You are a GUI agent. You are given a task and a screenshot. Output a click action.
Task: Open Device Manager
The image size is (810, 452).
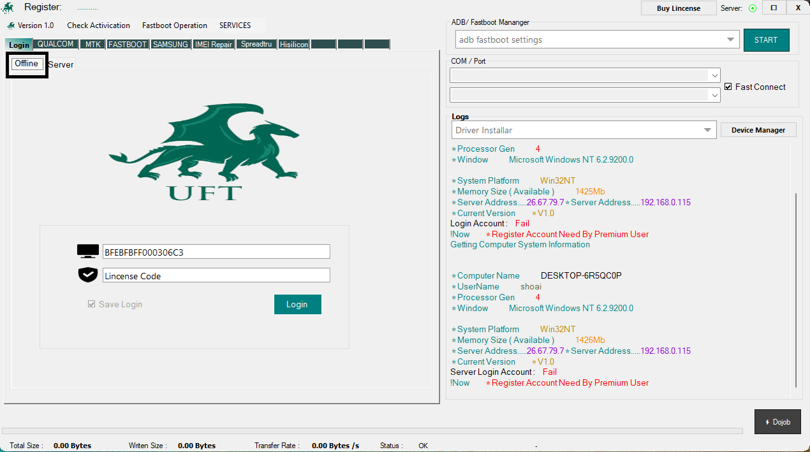click(x=758, y=129)
